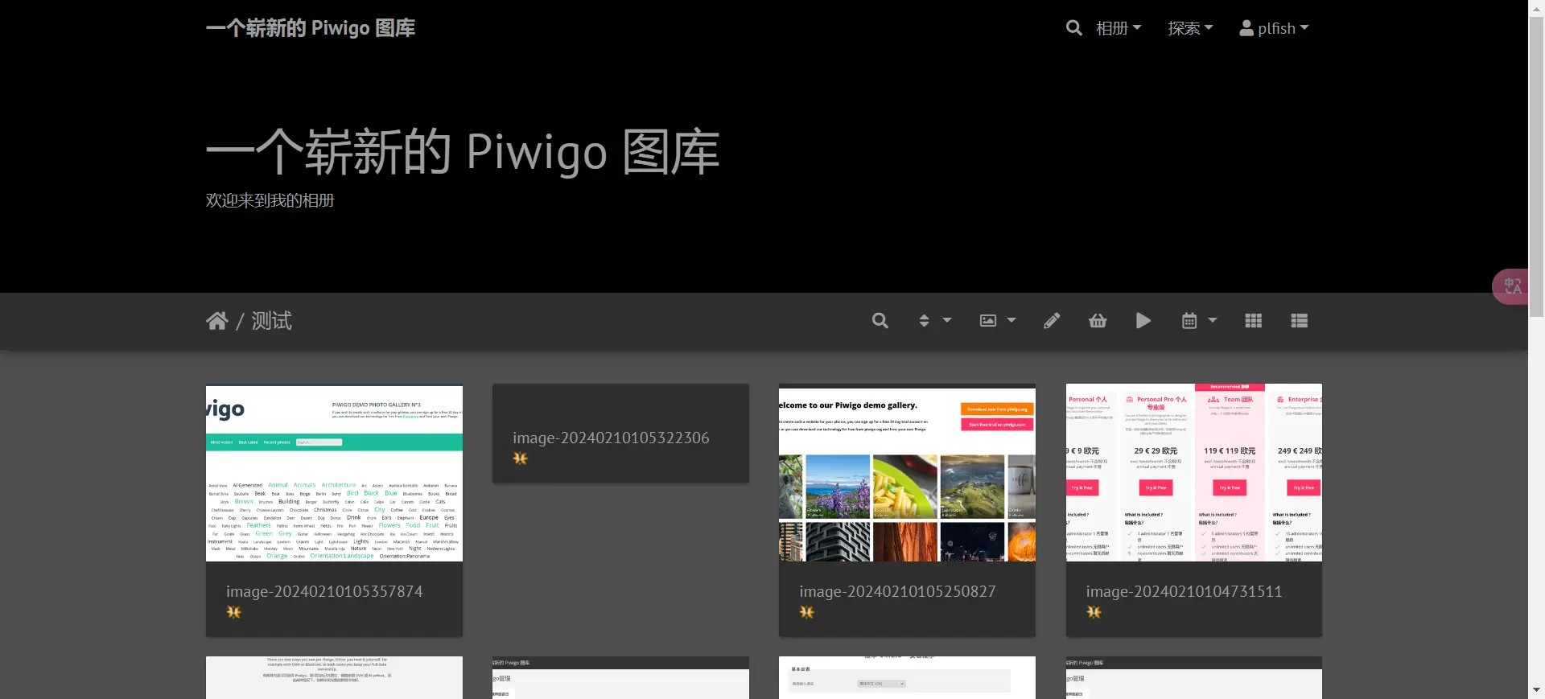Switch to list view

tap(1299, 321)
